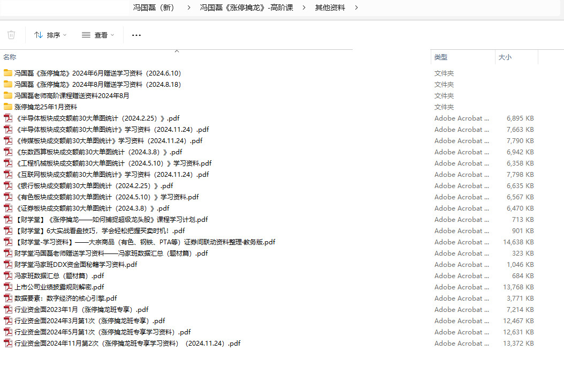Image resolution: width=564 pixels, height=388 pixels.
Task: Expand chevron after 冯国磊（新） breadcrumb
Action: [189, 8]
